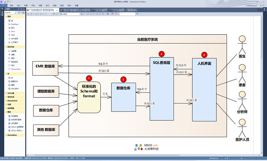Pick the Occurrence connector tool
267x161 pixels.
[15, 69]
